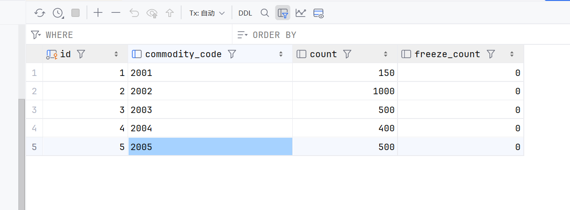
Task: Select the count cell 1000
Action: tap(345, 91)
